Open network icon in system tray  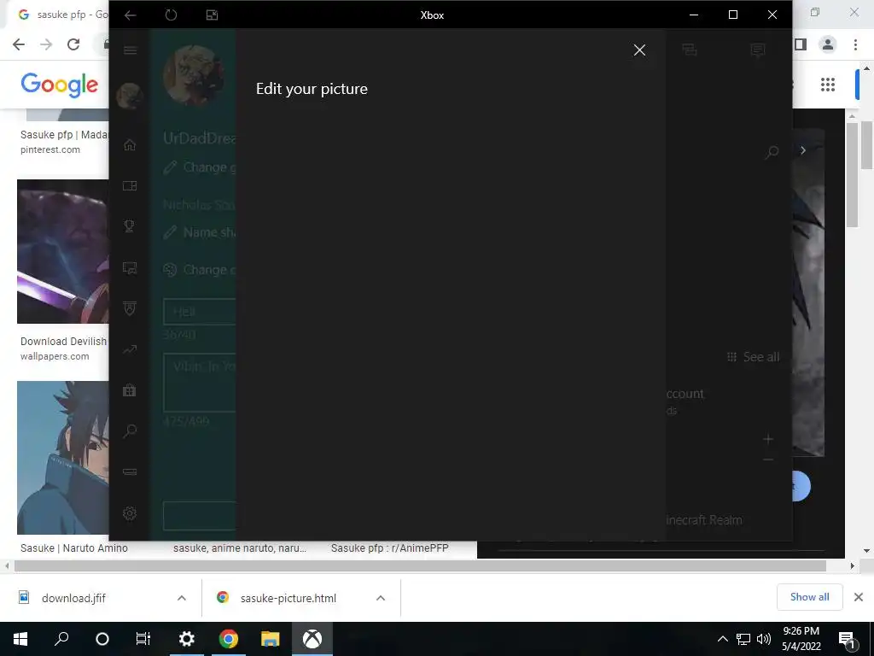[x=743, y=639]
